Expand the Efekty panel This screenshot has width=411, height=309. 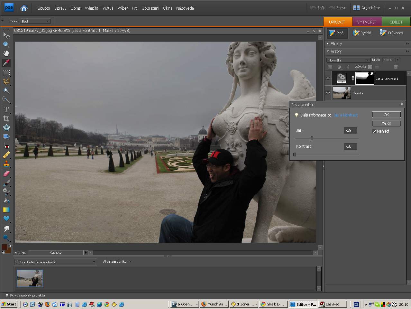coord(336,43)
